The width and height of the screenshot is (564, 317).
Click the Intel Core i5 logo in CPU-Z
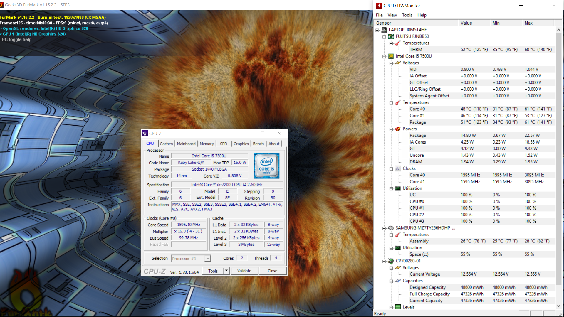click(x=266, y=166)
